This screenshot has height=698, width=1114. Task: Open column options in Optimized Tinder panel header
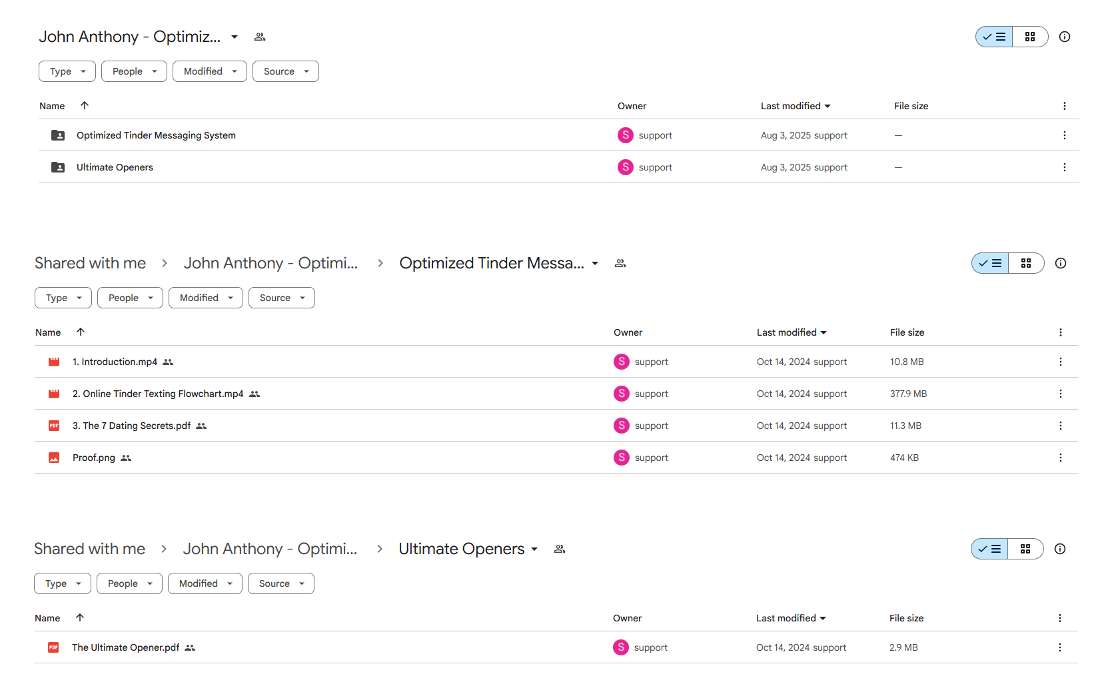click(x=1061, y=332)
